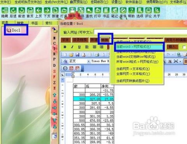Click the 输入网址 address input field
Viewport: 187px width, 144px height.
coord(140,32)
